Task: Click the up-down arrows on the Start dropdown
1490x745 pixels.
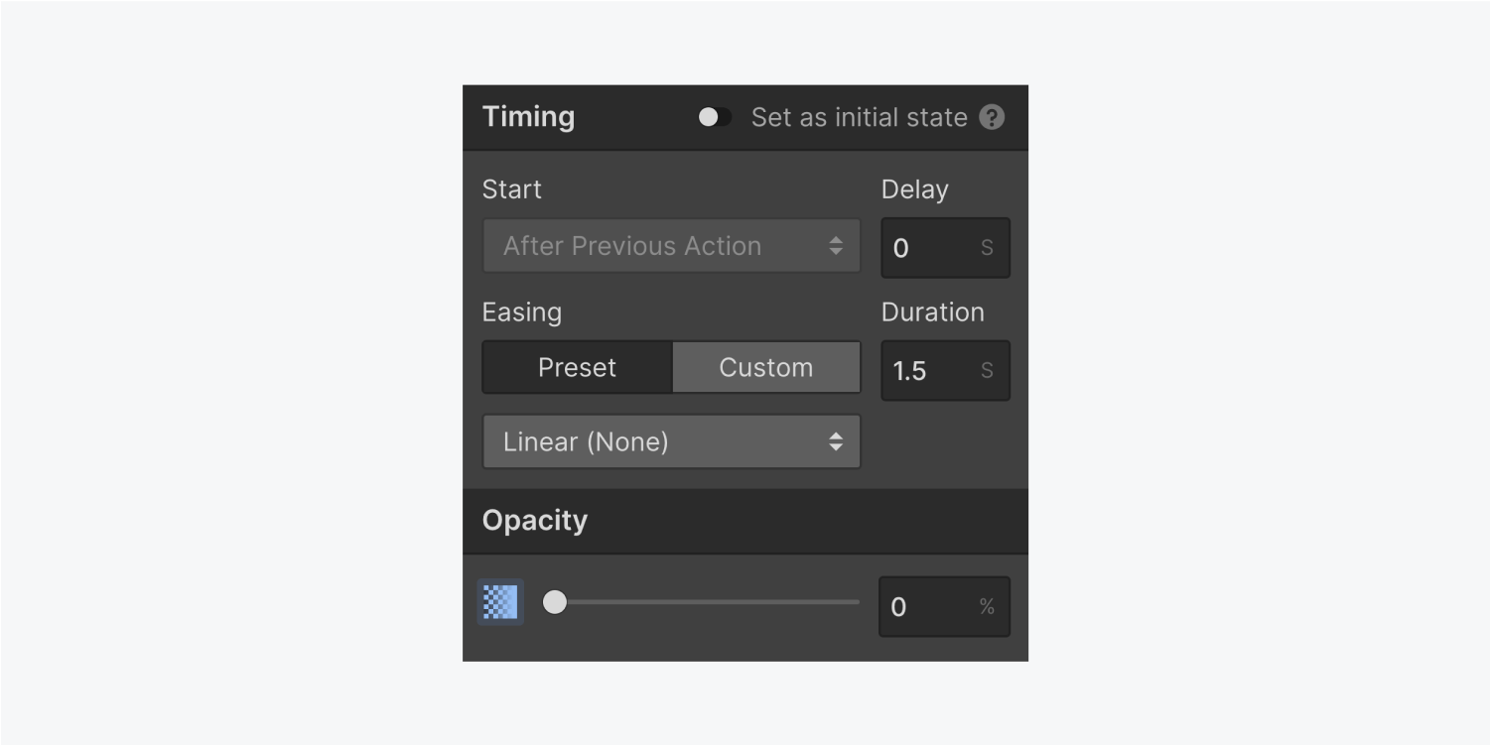Action: point(837,246)
